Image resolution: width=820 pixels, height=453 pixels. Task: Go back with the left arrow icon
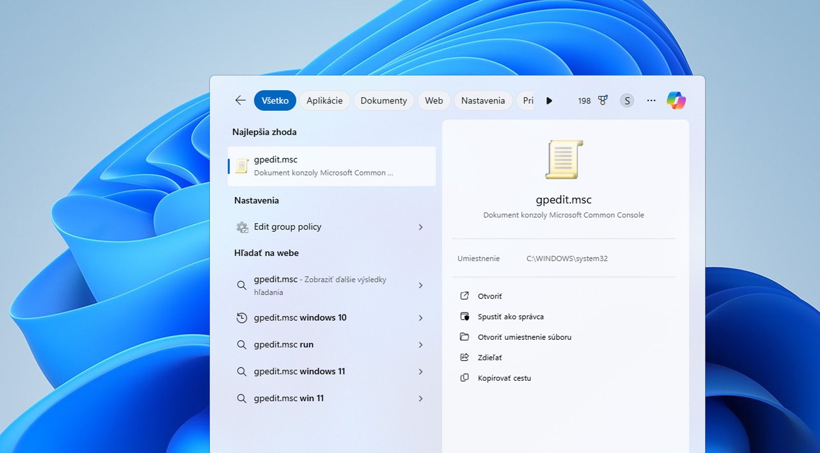tap(240, 100)
